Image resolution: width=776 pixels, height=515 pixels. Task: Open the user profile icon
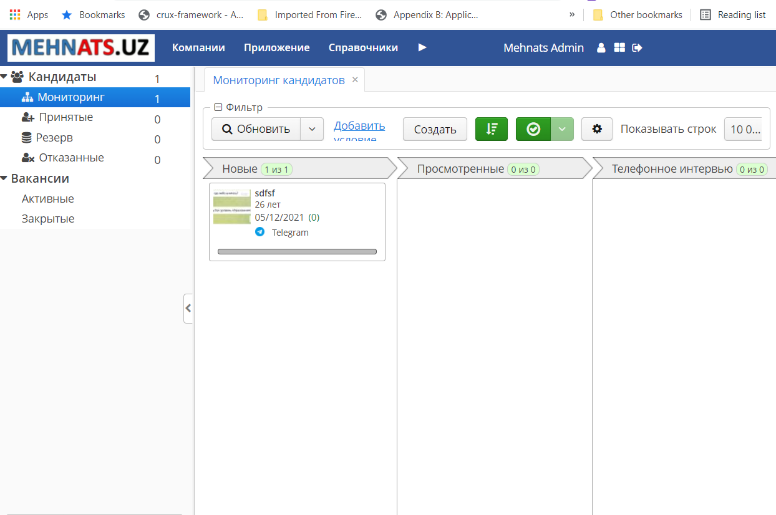[601, 47]
